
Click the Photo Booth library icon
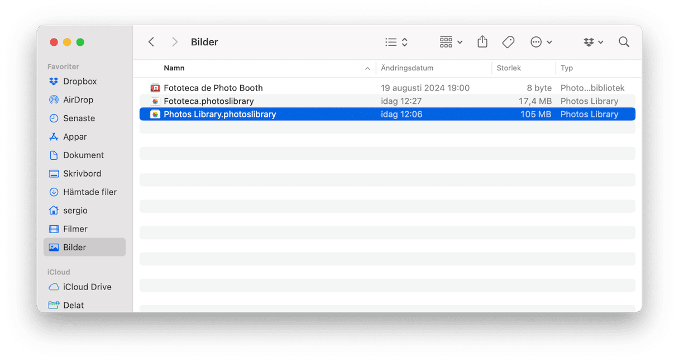155,88
